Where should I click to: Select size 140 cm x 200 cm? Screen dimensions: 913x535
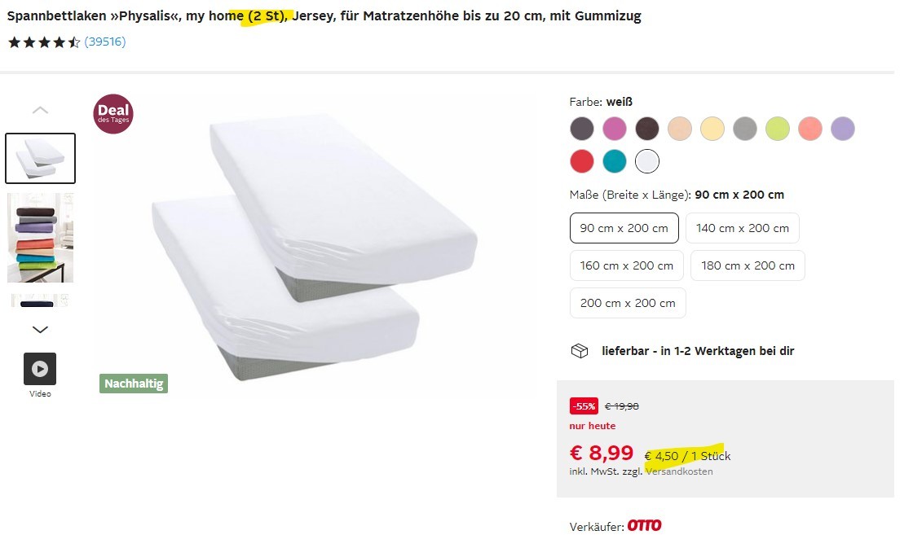pyautogui.click(x=743, y=228)
